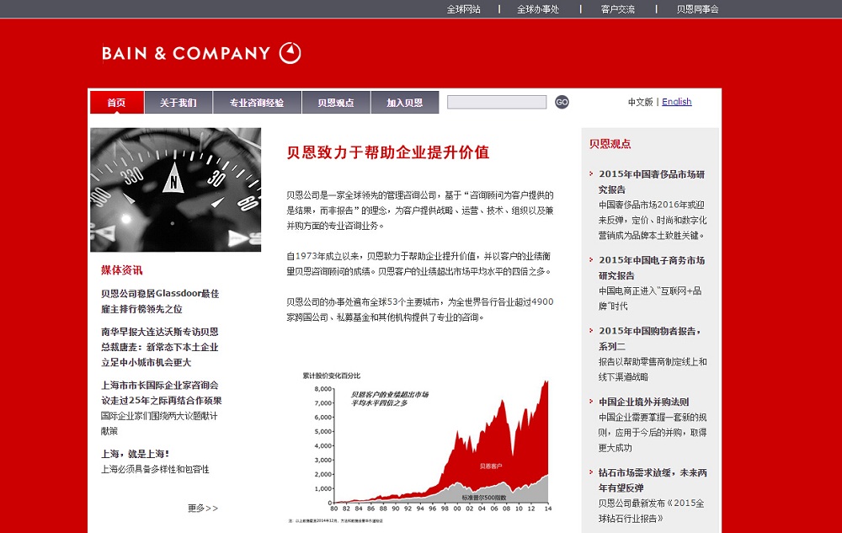
Task: Open 2015年中国购物者报告，系列二
Action: pos(650,338)
